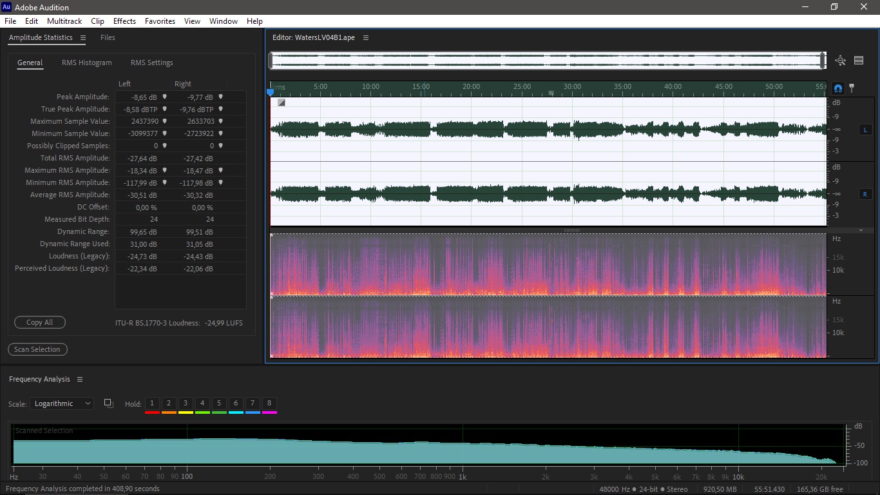Jump to right Maximum Sample Value marker
Screen dimensions: 880x495
pos(220,121)
